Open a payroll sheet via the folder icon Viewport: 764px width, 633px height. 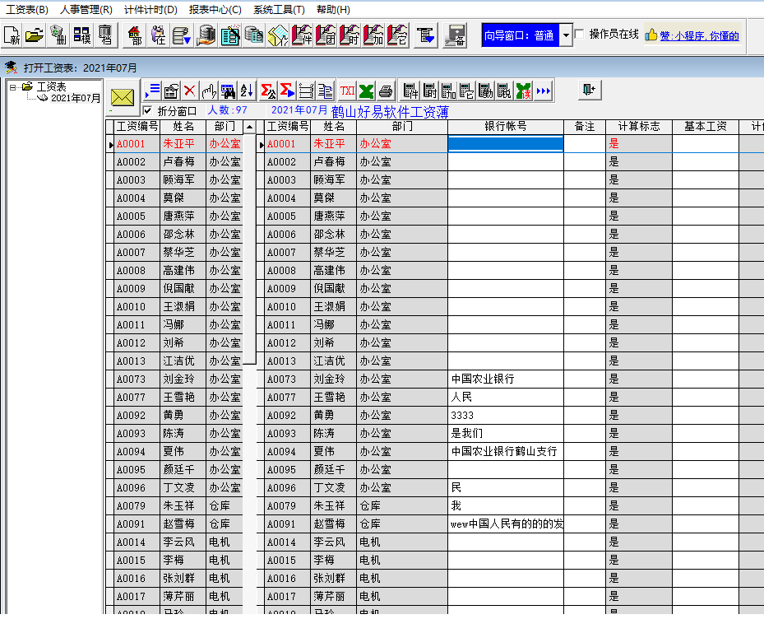point(35,35)
